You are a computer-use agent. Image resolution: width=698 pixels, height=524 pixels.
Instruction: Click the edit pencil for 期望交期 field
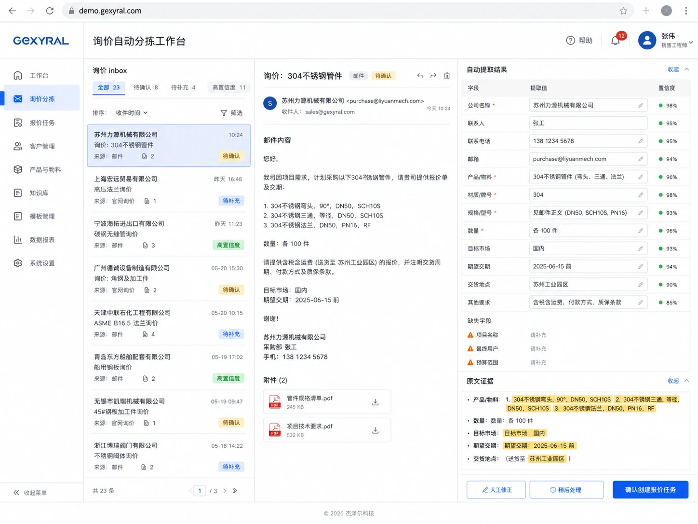click(640, 266)
